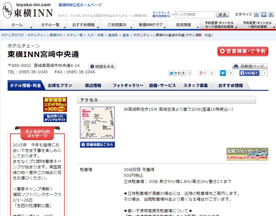276x216 pixels.
Task: Switch to ホテル情報・料金 tab
Action: 26,86
